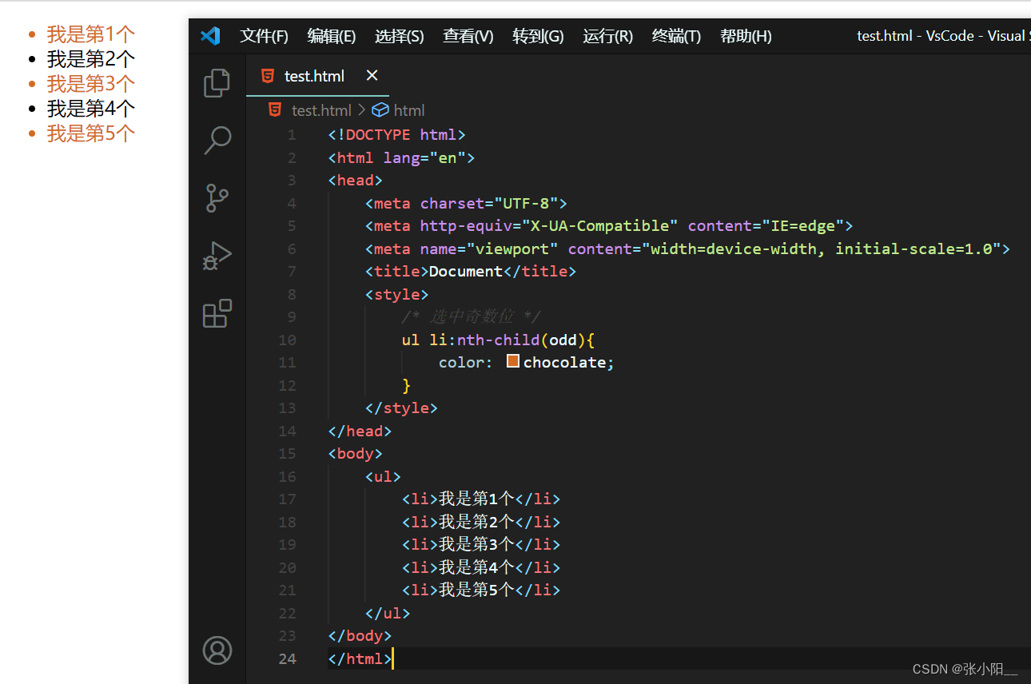Click the X-UA-Compatible meta line

tap(609, 226)
